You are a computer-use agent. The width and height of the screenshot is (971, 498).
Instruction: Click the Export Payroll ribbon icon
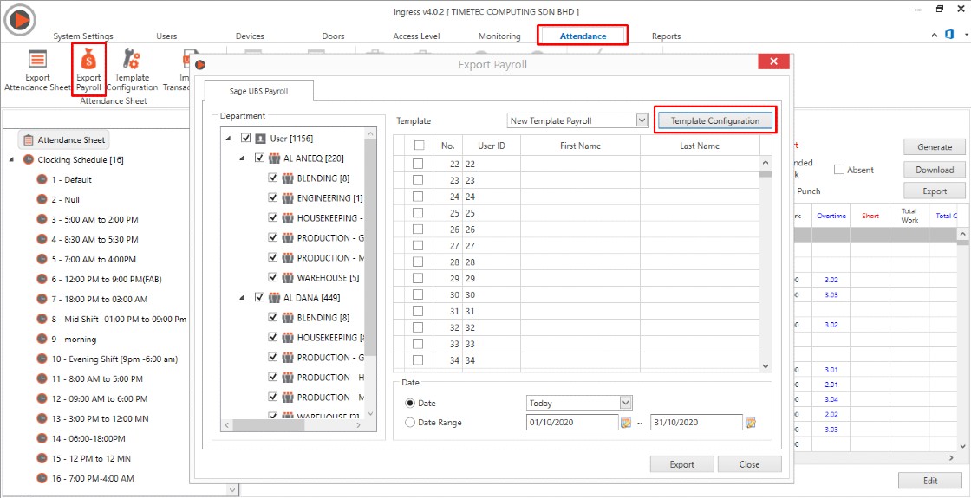(88, 60)
